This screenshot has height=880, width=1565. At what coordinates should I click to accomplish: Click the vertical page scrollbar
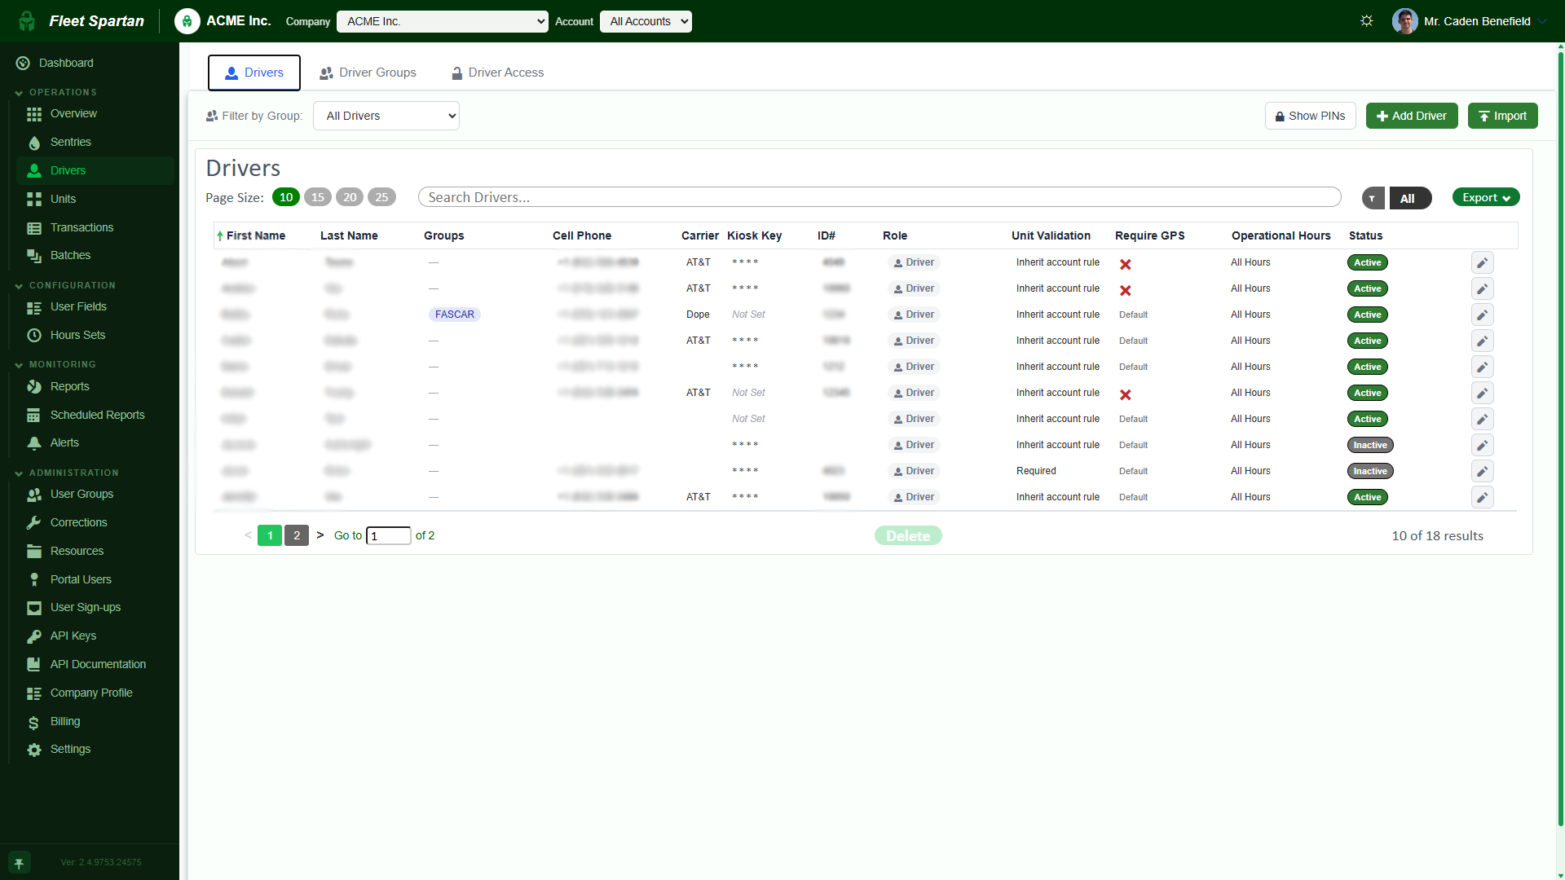tap(1560, 440)
